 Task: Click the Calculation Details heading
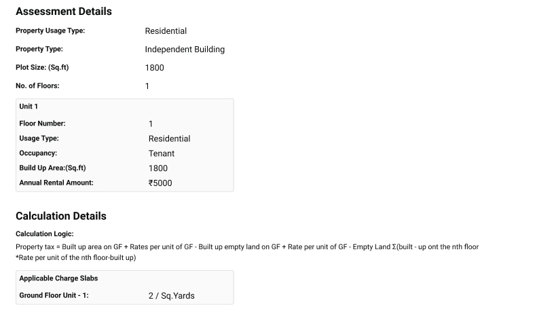[x=61, y=216]
